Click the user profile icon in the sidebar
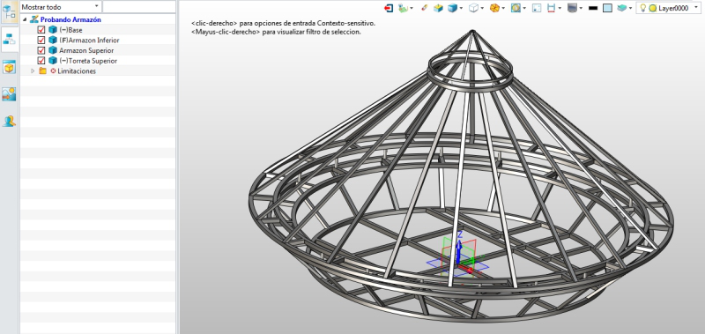The height and width of the screenshot is (334, 705). [9, 121]
